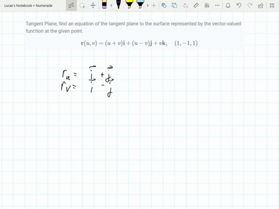Exit full screen mode
279x209 pixels.
click(x=272, y=5)
